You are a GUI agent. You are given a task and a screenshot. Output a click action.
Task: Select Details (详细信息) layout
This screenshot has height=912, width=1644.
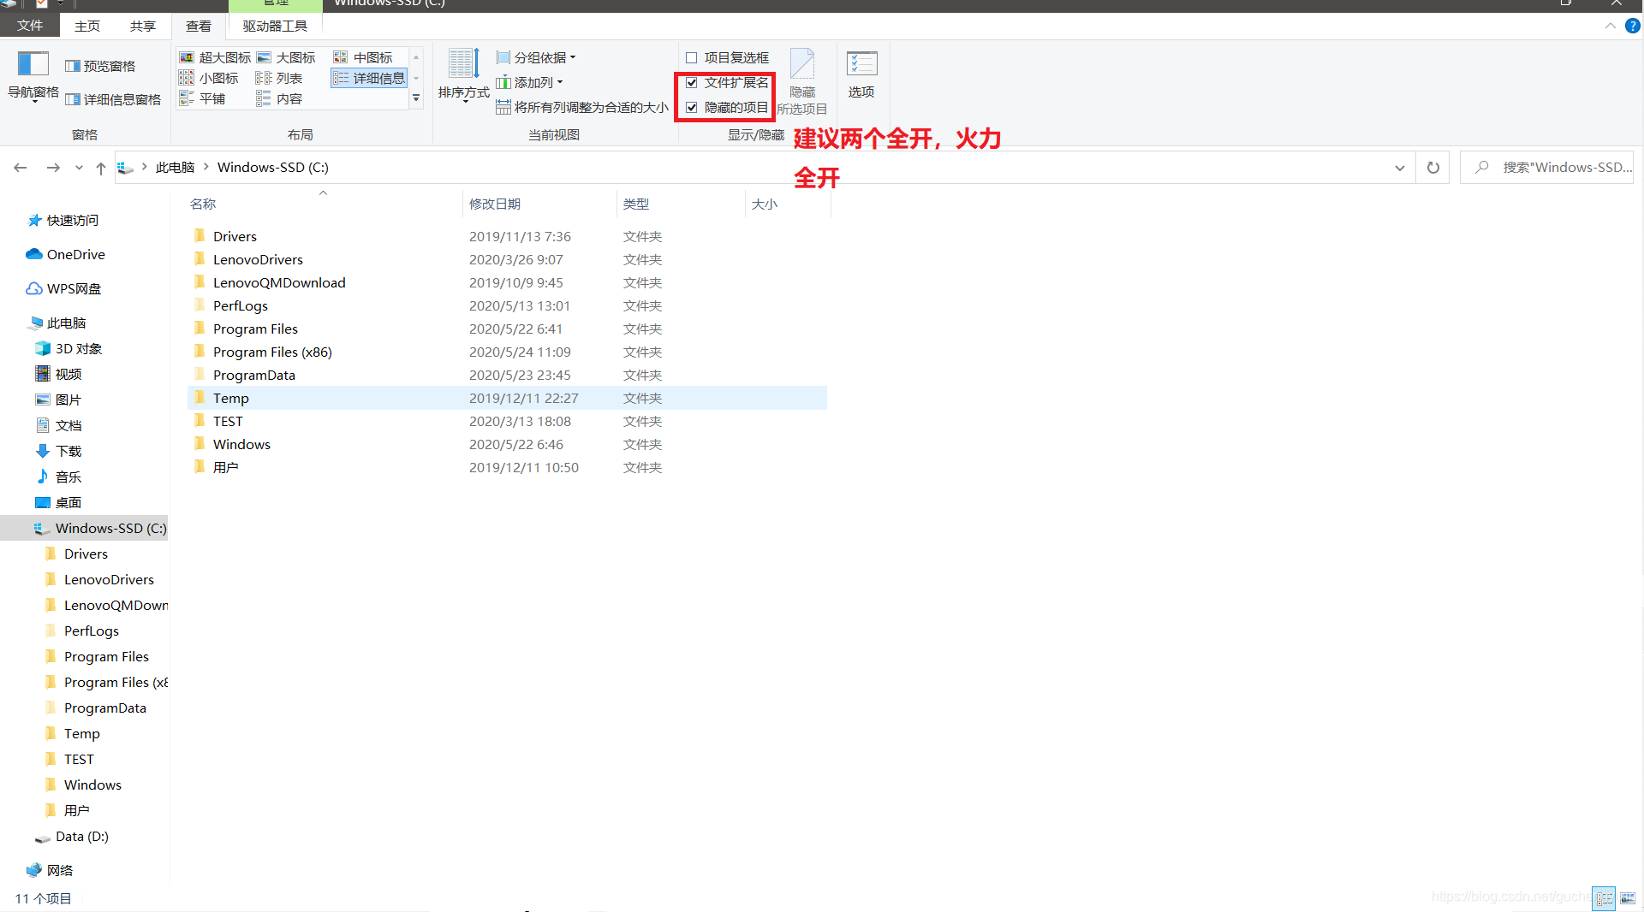coord(369,78)
